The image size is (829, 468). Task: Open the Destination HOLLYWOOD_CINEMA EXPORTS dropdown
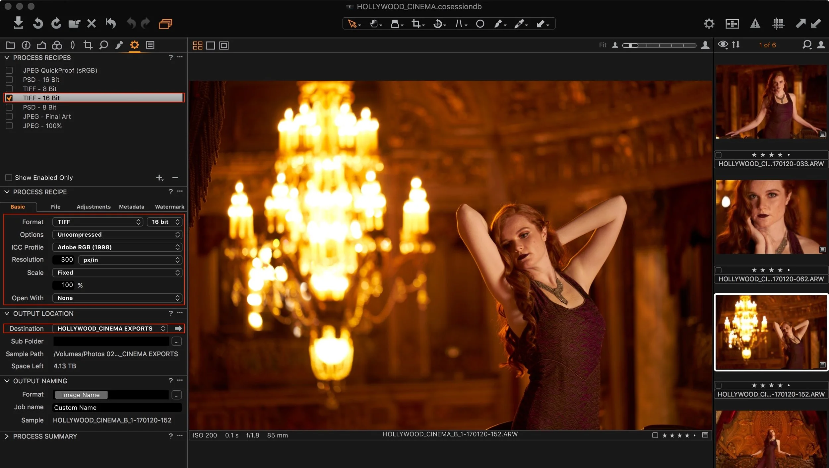click(110, 328)
